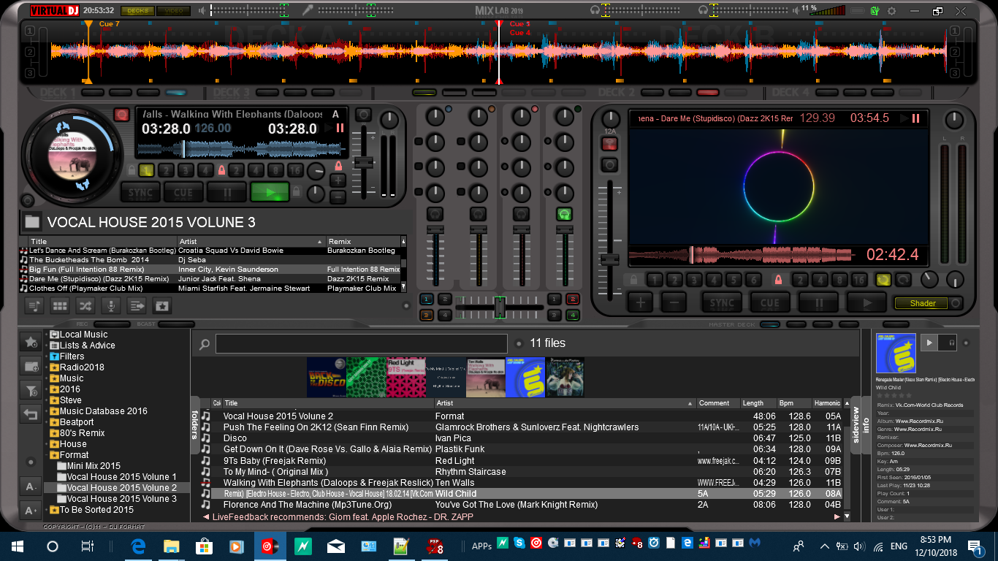
Task: Expand the Music Database 2016 folder
Action: coord(47,411)
